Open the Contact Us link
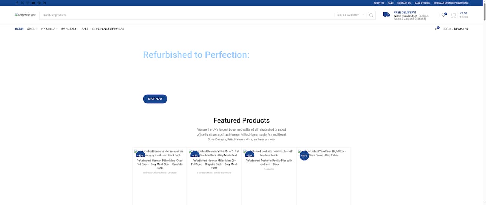The height and width of the screenshot is (205, 486). (404, 3)
